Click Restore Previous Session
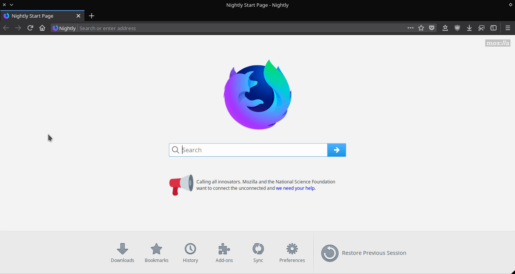 [363, 253]
